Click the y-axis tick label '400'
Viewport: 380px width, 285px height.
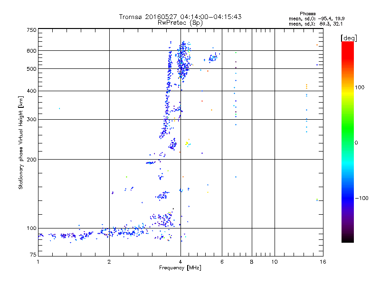[x=31, y=91]
